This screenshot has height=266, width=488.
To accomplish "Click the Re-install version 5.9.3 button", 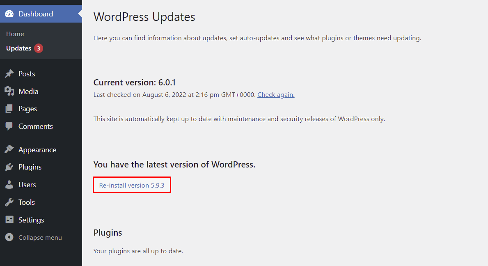I will [132, 185].
